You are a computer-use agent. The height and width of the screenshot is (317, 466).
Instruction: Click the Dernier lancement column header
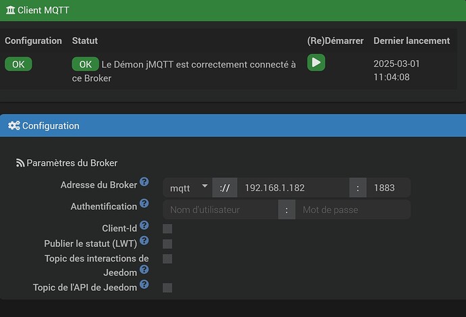click(411, 40)
